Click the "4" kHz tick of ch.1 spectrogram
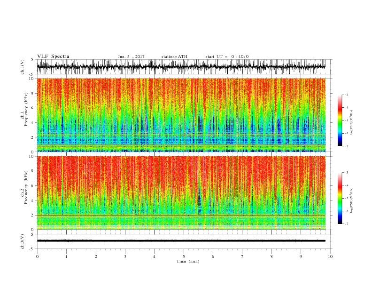Screen dimensions: 372x288 point(32,123)
